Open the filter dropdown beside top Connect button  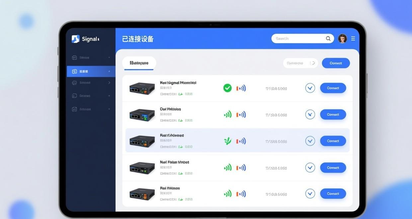(300, 63)
